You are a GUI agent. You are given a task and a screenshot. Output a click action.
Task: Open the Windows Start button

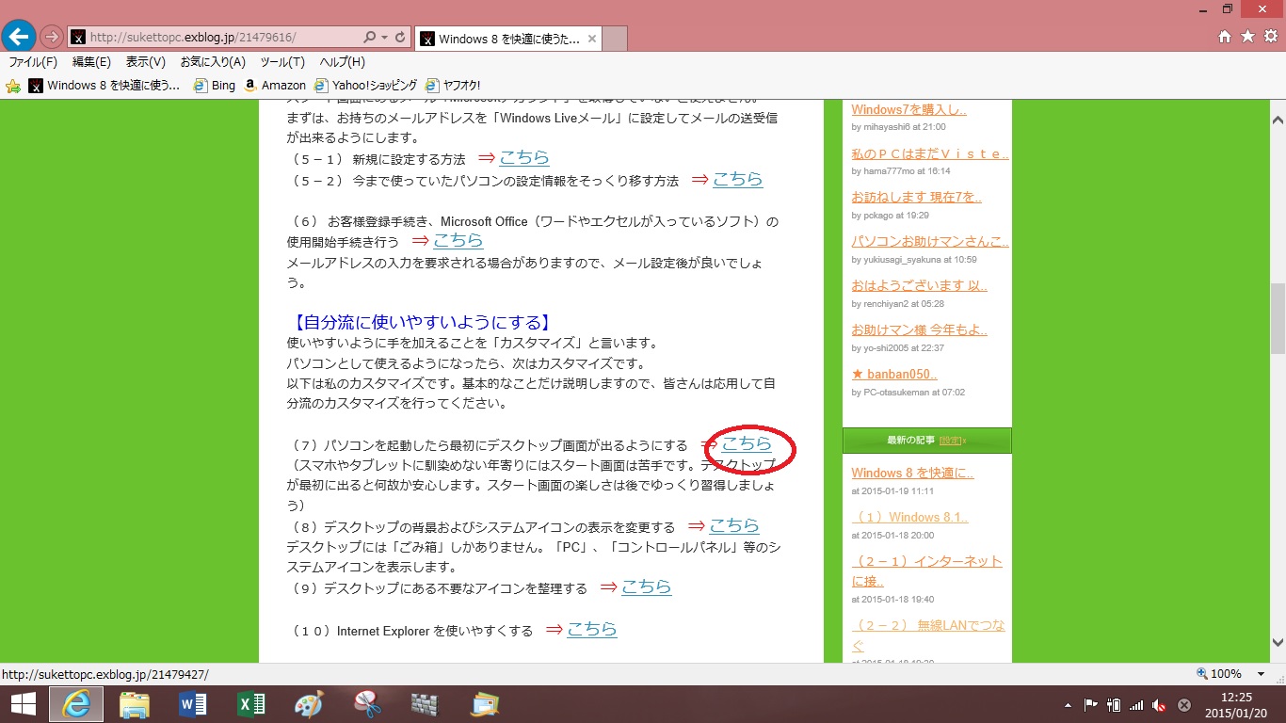click(x=23, y=704)
